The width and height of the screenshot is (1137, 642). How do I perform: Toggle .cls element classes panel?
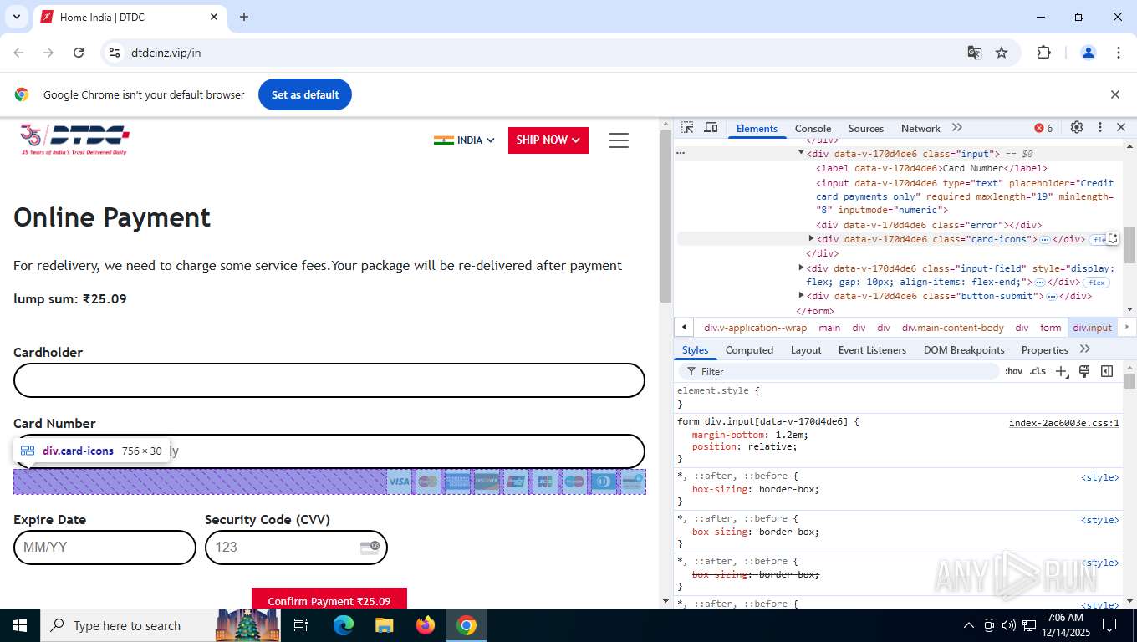[1038, 371]
